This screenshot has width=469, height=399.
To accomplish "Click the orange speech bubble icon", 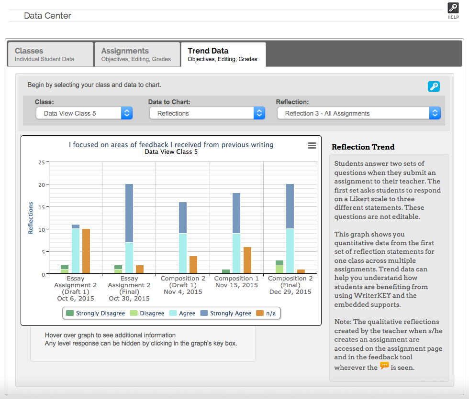I will coord(384,366).
